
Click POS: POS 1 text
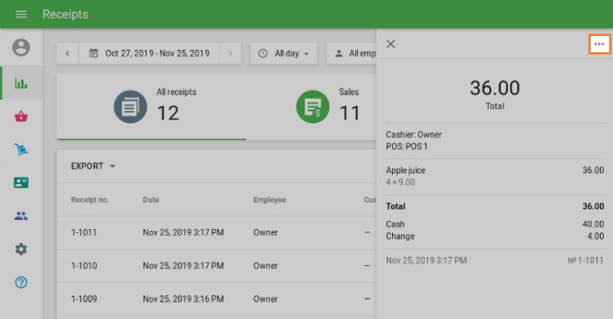pyautogui.click(x=407, y=146)
